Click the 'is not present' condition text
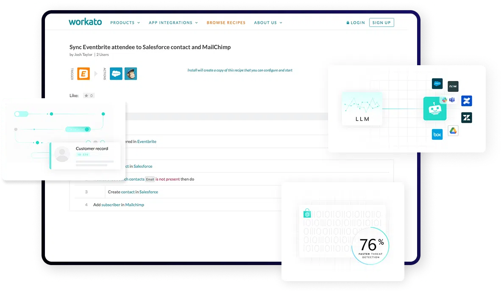Image resolution: width=504 pixels, height=293 pixels. click(167, 179)
